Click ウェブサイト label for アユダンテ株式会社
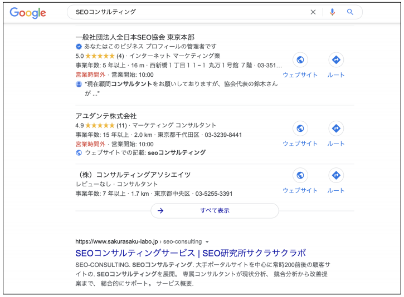The height and width of the screenshot is (297, 404). click(300, 143)
